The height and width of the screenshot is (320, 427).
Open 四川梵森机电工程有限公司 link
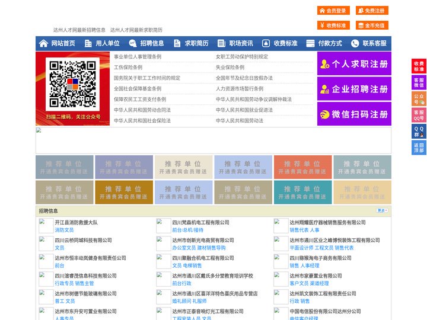pyautogui.click(x=200, y=222)
